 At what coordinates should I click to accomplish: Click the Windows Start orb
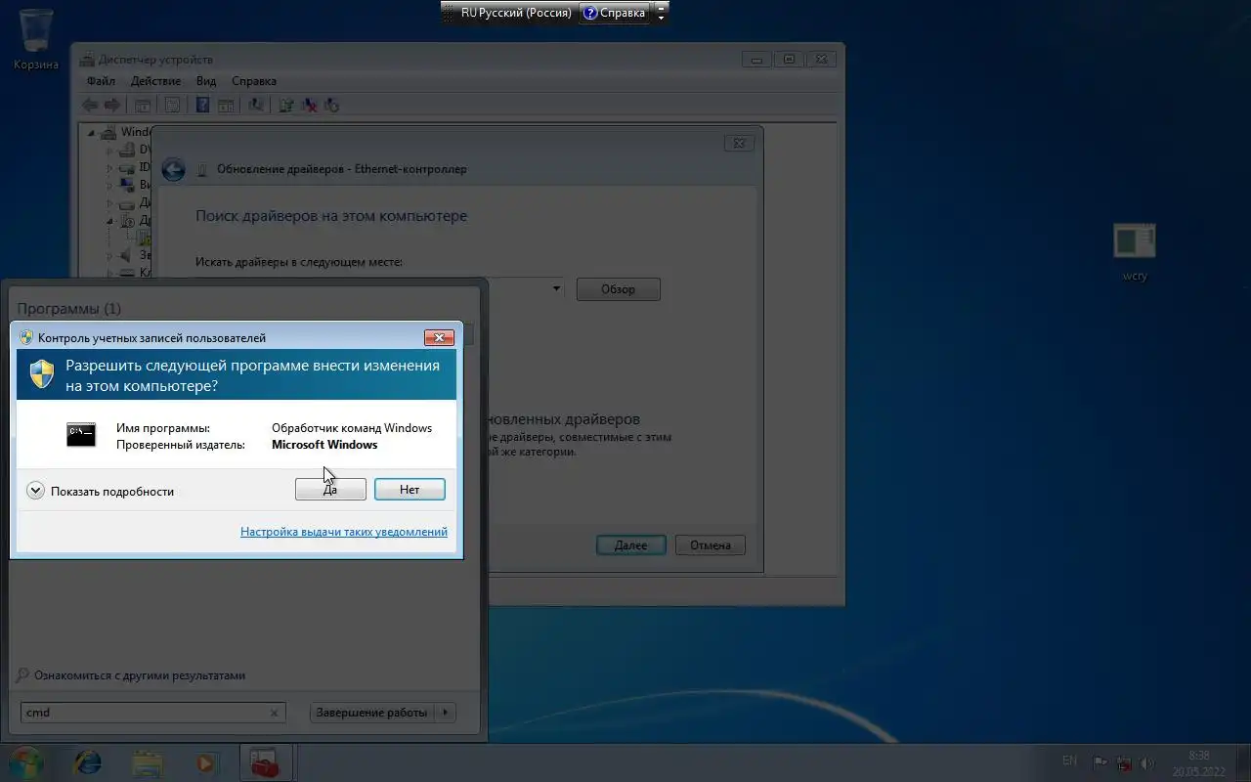pyautogui.click(x=26, y=761)
